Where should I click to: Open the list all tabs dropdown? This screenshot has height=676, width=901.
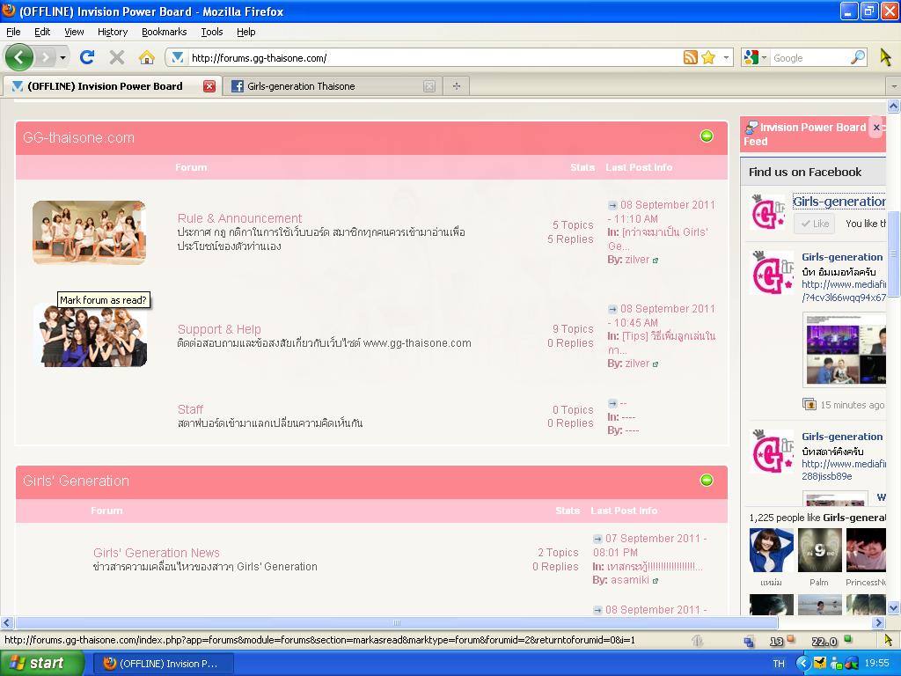(894, 86)
